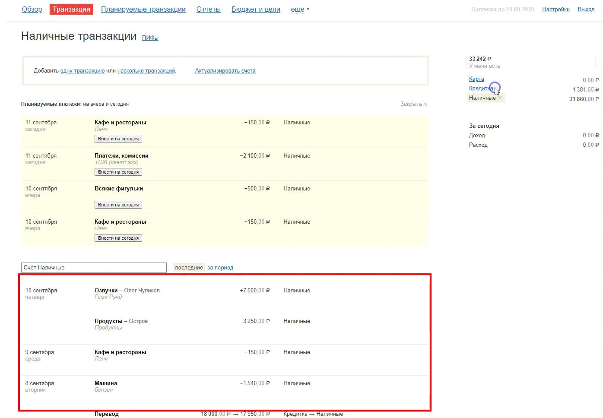This screenshot has height=418, width=603.
Task: Click the −500,00 ₽ planned amount
Action: click(x=257, y=188)
